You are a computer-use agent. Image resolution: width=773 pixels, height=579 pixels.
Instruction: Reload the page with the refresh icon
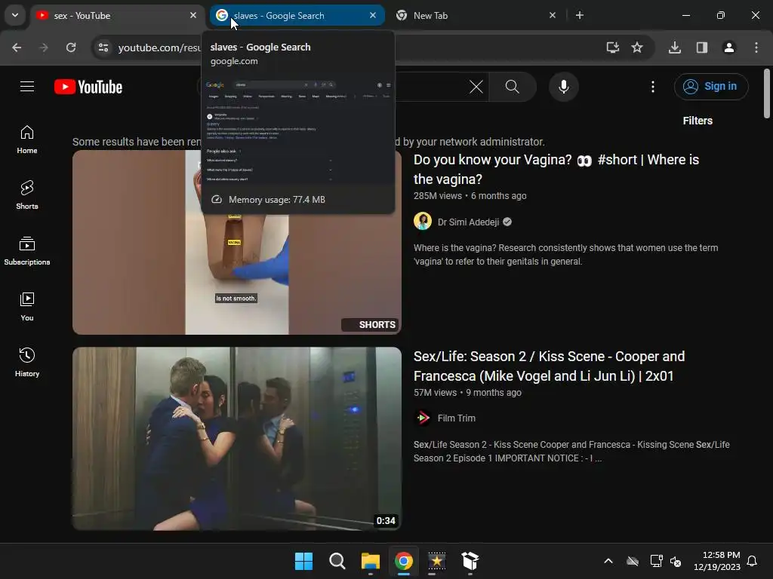click(x=71, y=47)
